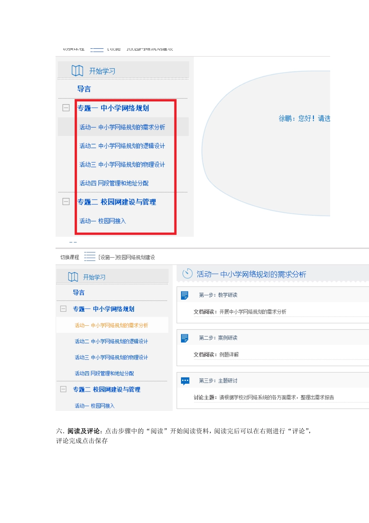Open 讨论主题 about 整理出需求报告

click(x=264, y=397)
